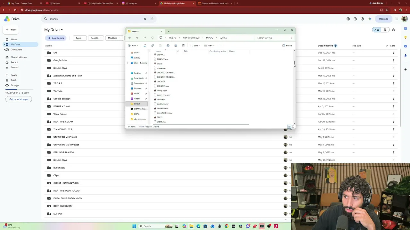Viewport: 410px width, 230px height.
Task: Click the Upgrade button
Action: click(x=384, y=19)
